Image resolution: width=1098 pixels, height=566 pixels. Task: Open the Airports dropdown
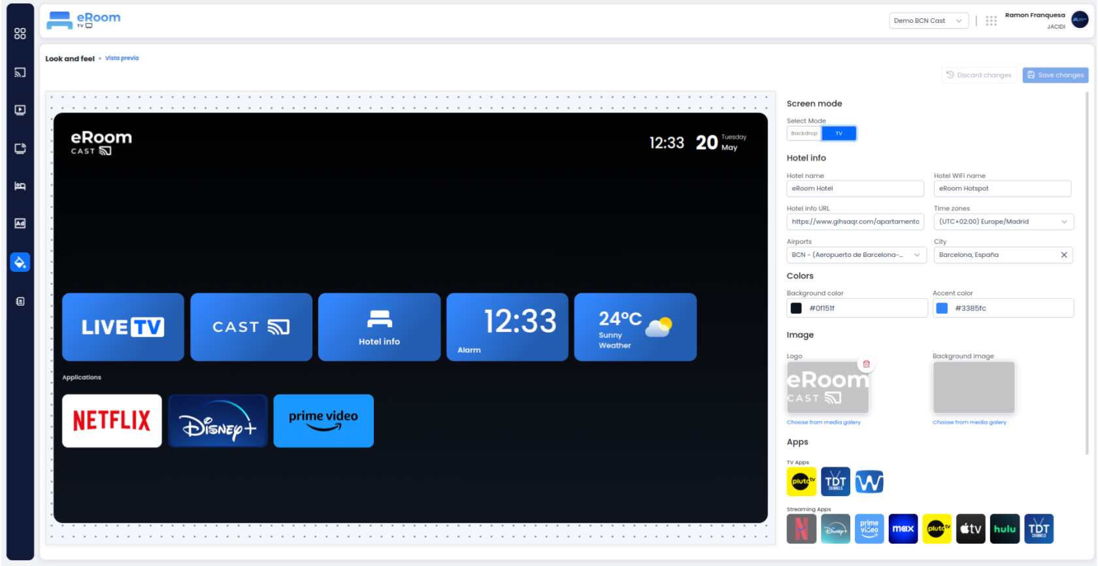pos(856,255)
